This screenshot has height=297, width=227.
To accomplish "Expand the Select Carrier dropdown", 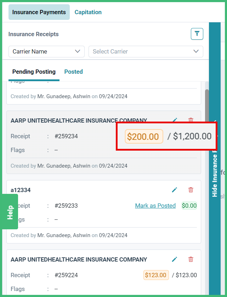I will tap(146, 51).
